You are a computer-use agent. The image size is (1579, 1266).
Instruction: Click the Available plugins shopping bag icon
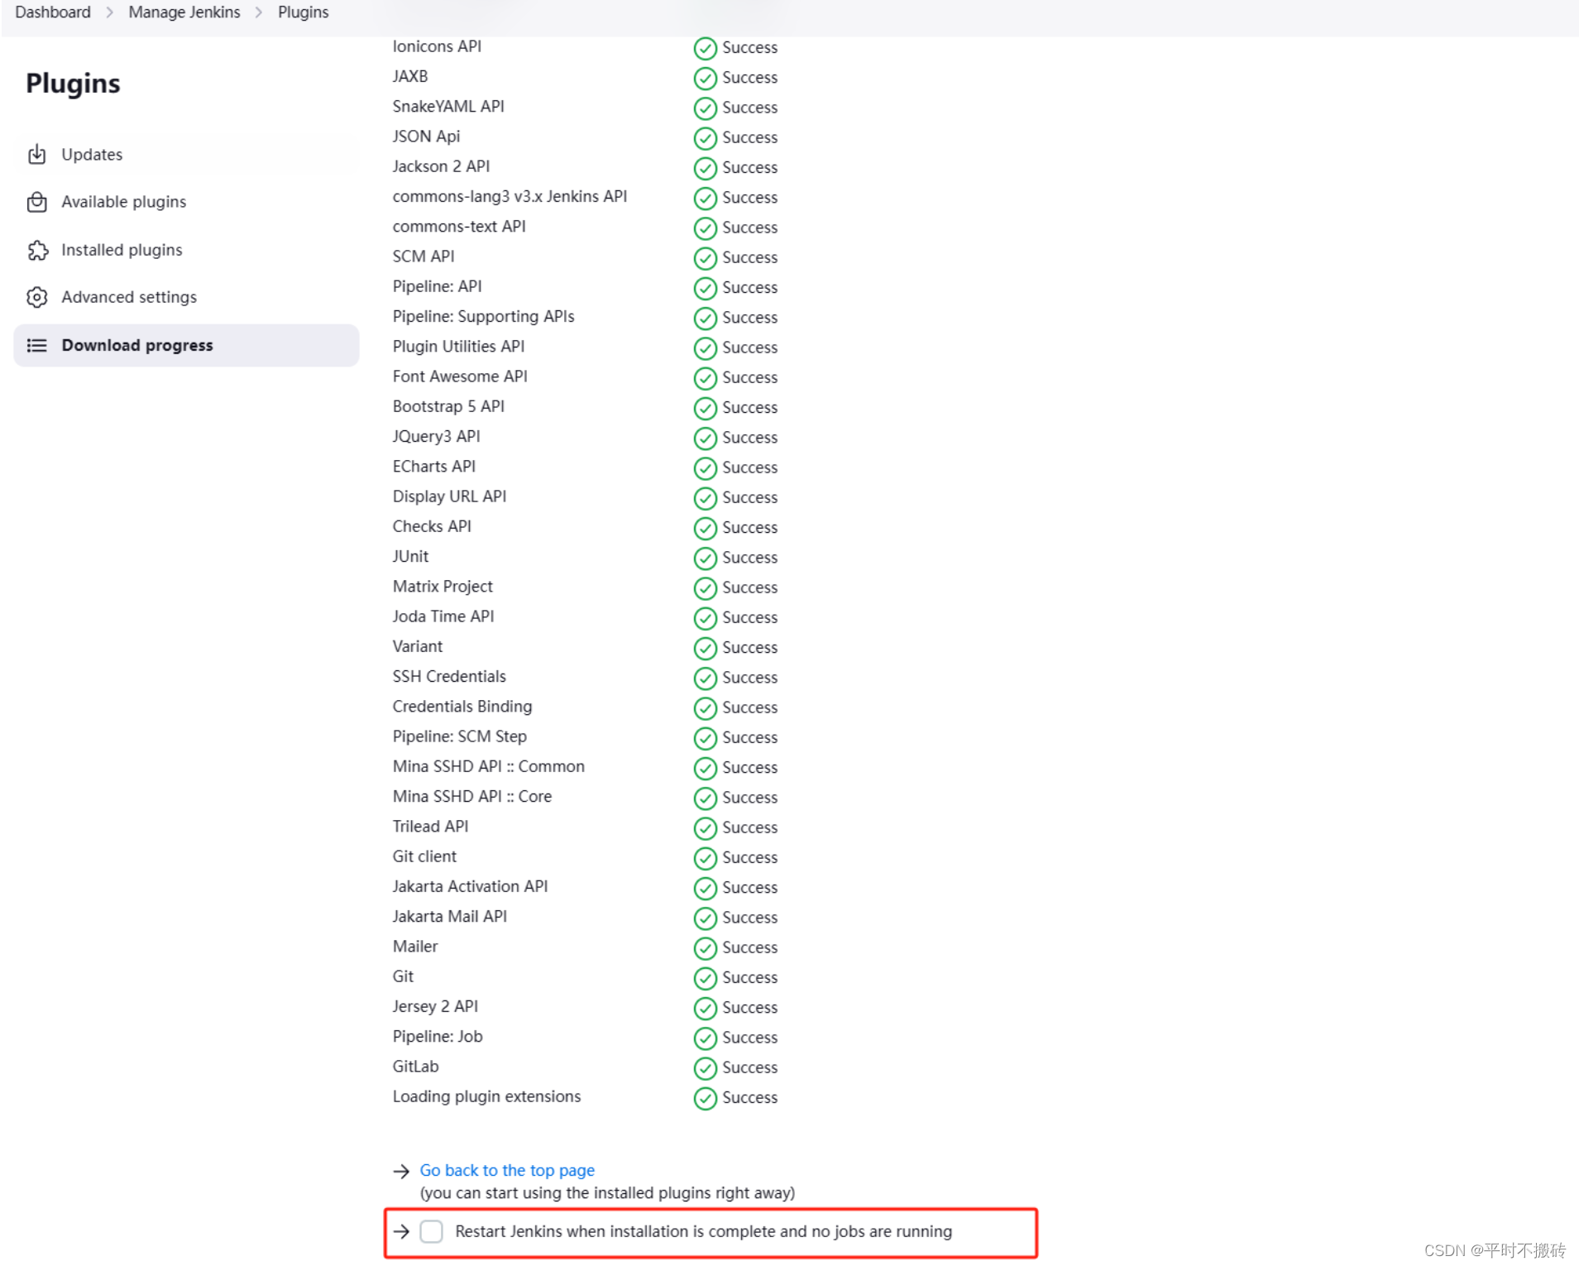coord(37,202)
